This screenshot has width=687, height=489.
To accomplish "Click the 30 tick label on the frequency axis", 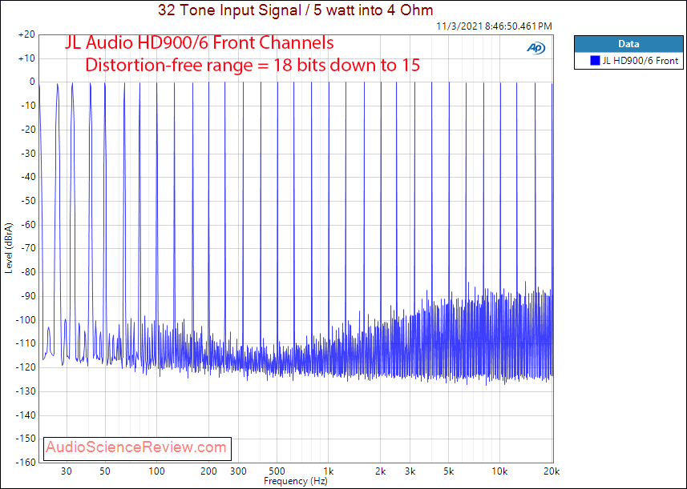I will point(67,471).
